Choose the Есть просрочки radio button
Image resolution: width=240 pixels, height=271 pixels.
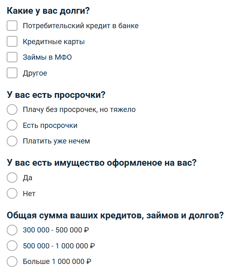(x=12, y=125)
